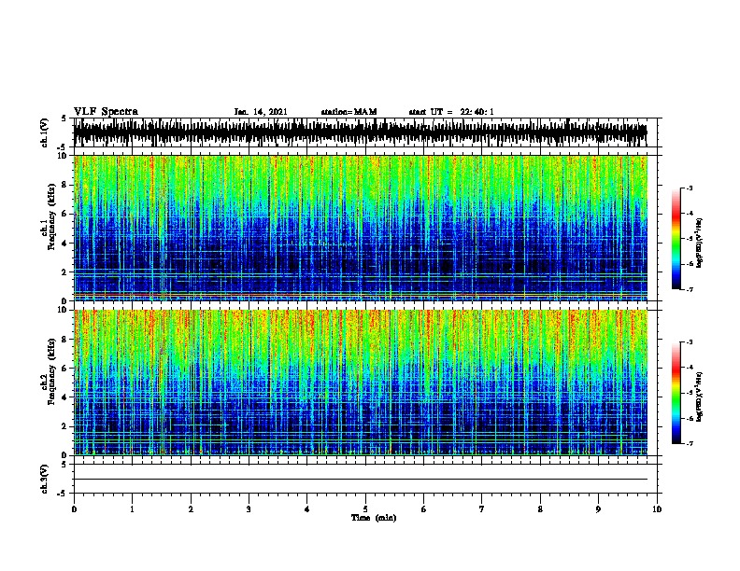Click the "station=MAM" header label
The width and height of the screenshot is (740, 571).
point(349,112)
